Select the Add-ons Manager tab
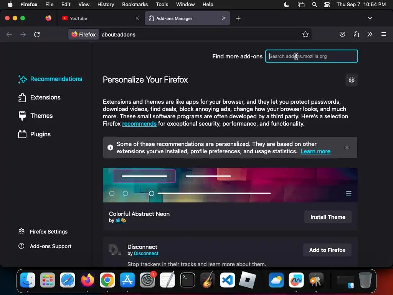The image size is (393, 295). (x=187, y=18)
